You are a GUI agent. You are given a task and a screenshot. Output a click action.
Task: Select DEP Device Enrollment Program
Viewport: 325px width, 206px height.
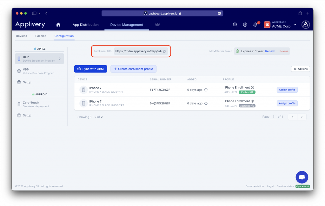click(x=39, y=59)
